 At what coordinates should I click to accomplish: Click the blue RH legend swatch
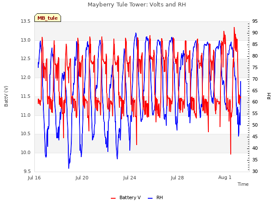(150, 198)
